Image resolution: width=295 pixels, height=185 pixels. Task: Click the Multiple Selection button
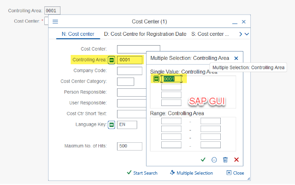pos(191,173)
